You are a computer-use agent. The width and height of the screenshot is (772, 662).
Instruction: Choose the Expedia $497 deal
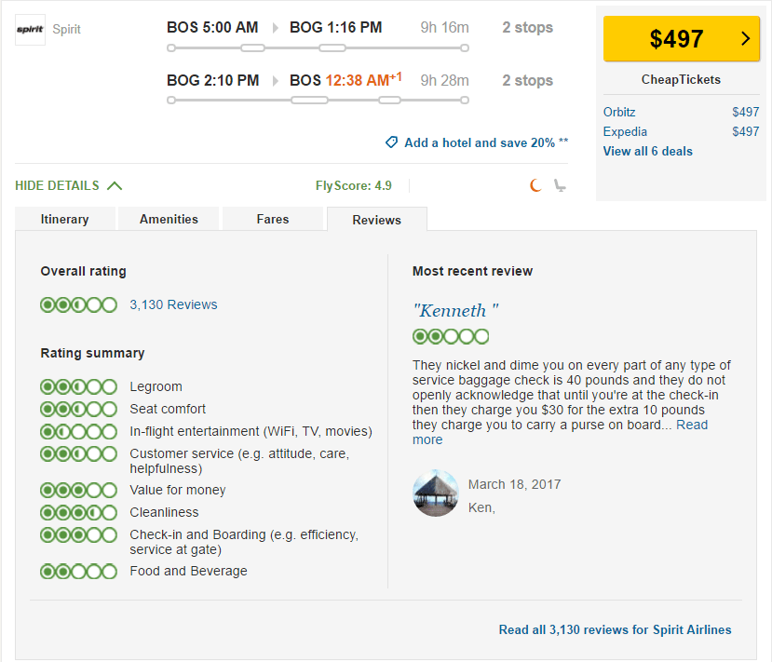click(x=682, y=132)
